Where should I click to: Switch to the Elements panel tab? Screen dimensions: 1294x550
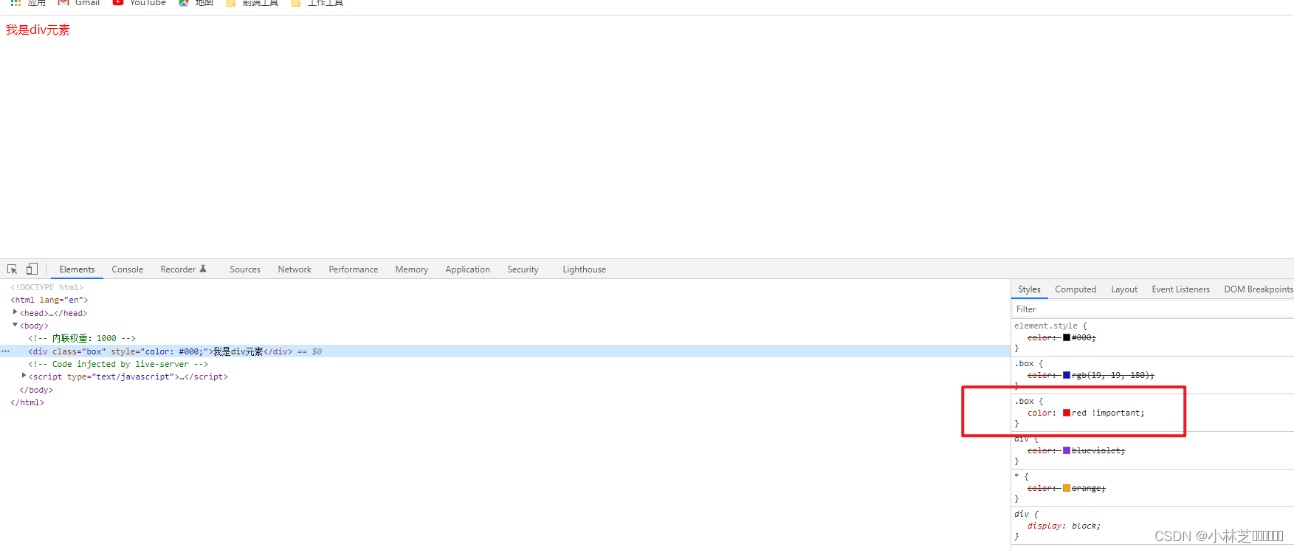[x=77, y=269]
